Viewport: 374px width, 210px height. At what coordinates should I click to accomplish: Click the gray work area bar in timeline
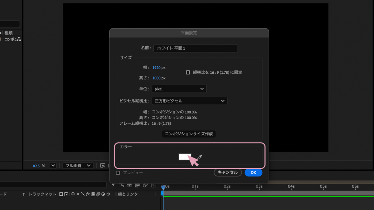tap(268, 193)
